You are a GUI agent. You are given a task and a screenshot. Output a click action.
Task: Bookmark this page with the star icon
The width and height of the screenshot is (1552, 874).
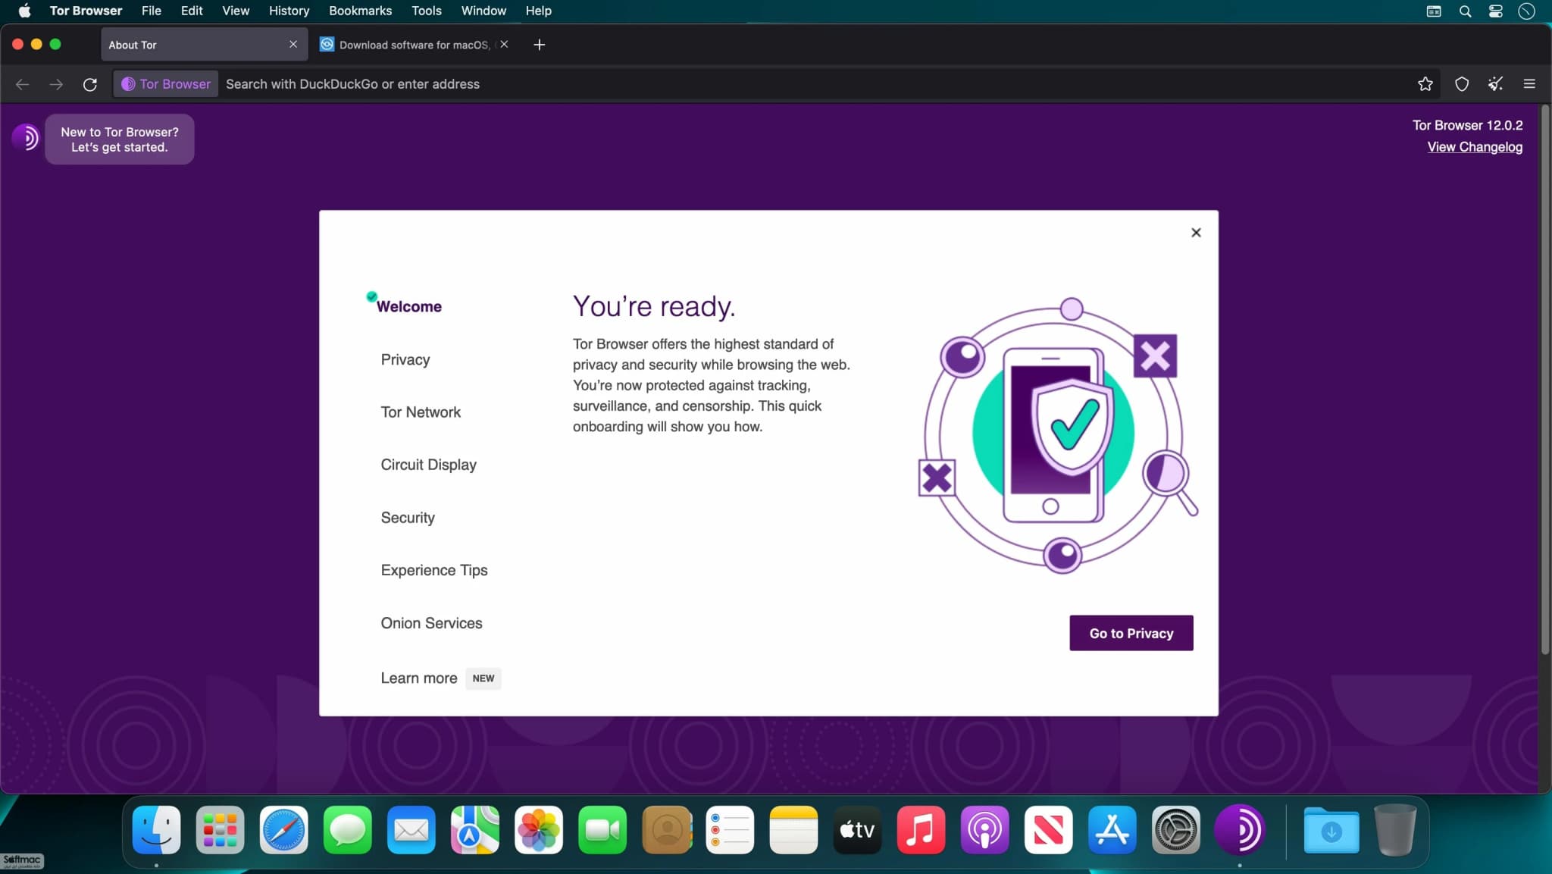coord(1425,84)
